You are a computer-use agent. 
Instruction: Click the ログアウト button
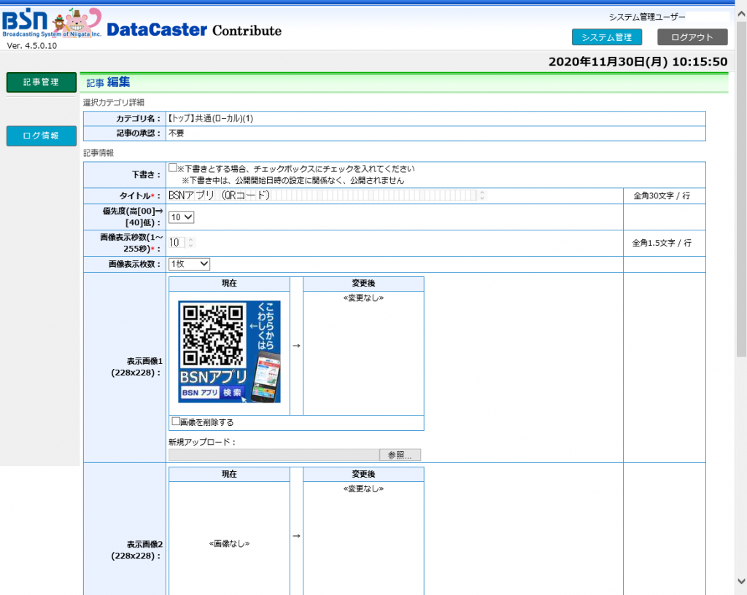point(692,37)
